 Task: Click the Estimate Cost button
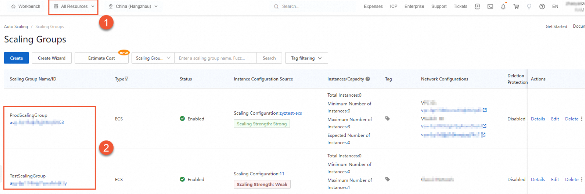click(x=101, y=58)
